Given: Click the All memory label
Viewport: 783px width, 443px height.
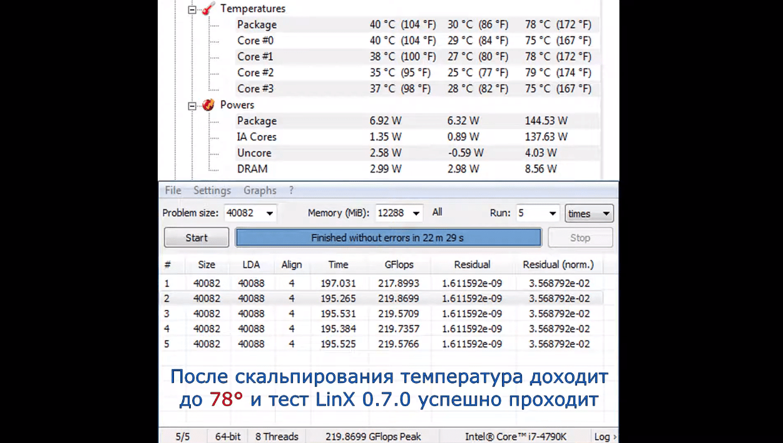Looking at the screenshot, I should tap(437, 212).
